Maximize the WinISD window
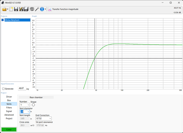This screenshot has height=133, width=183. 171,3
